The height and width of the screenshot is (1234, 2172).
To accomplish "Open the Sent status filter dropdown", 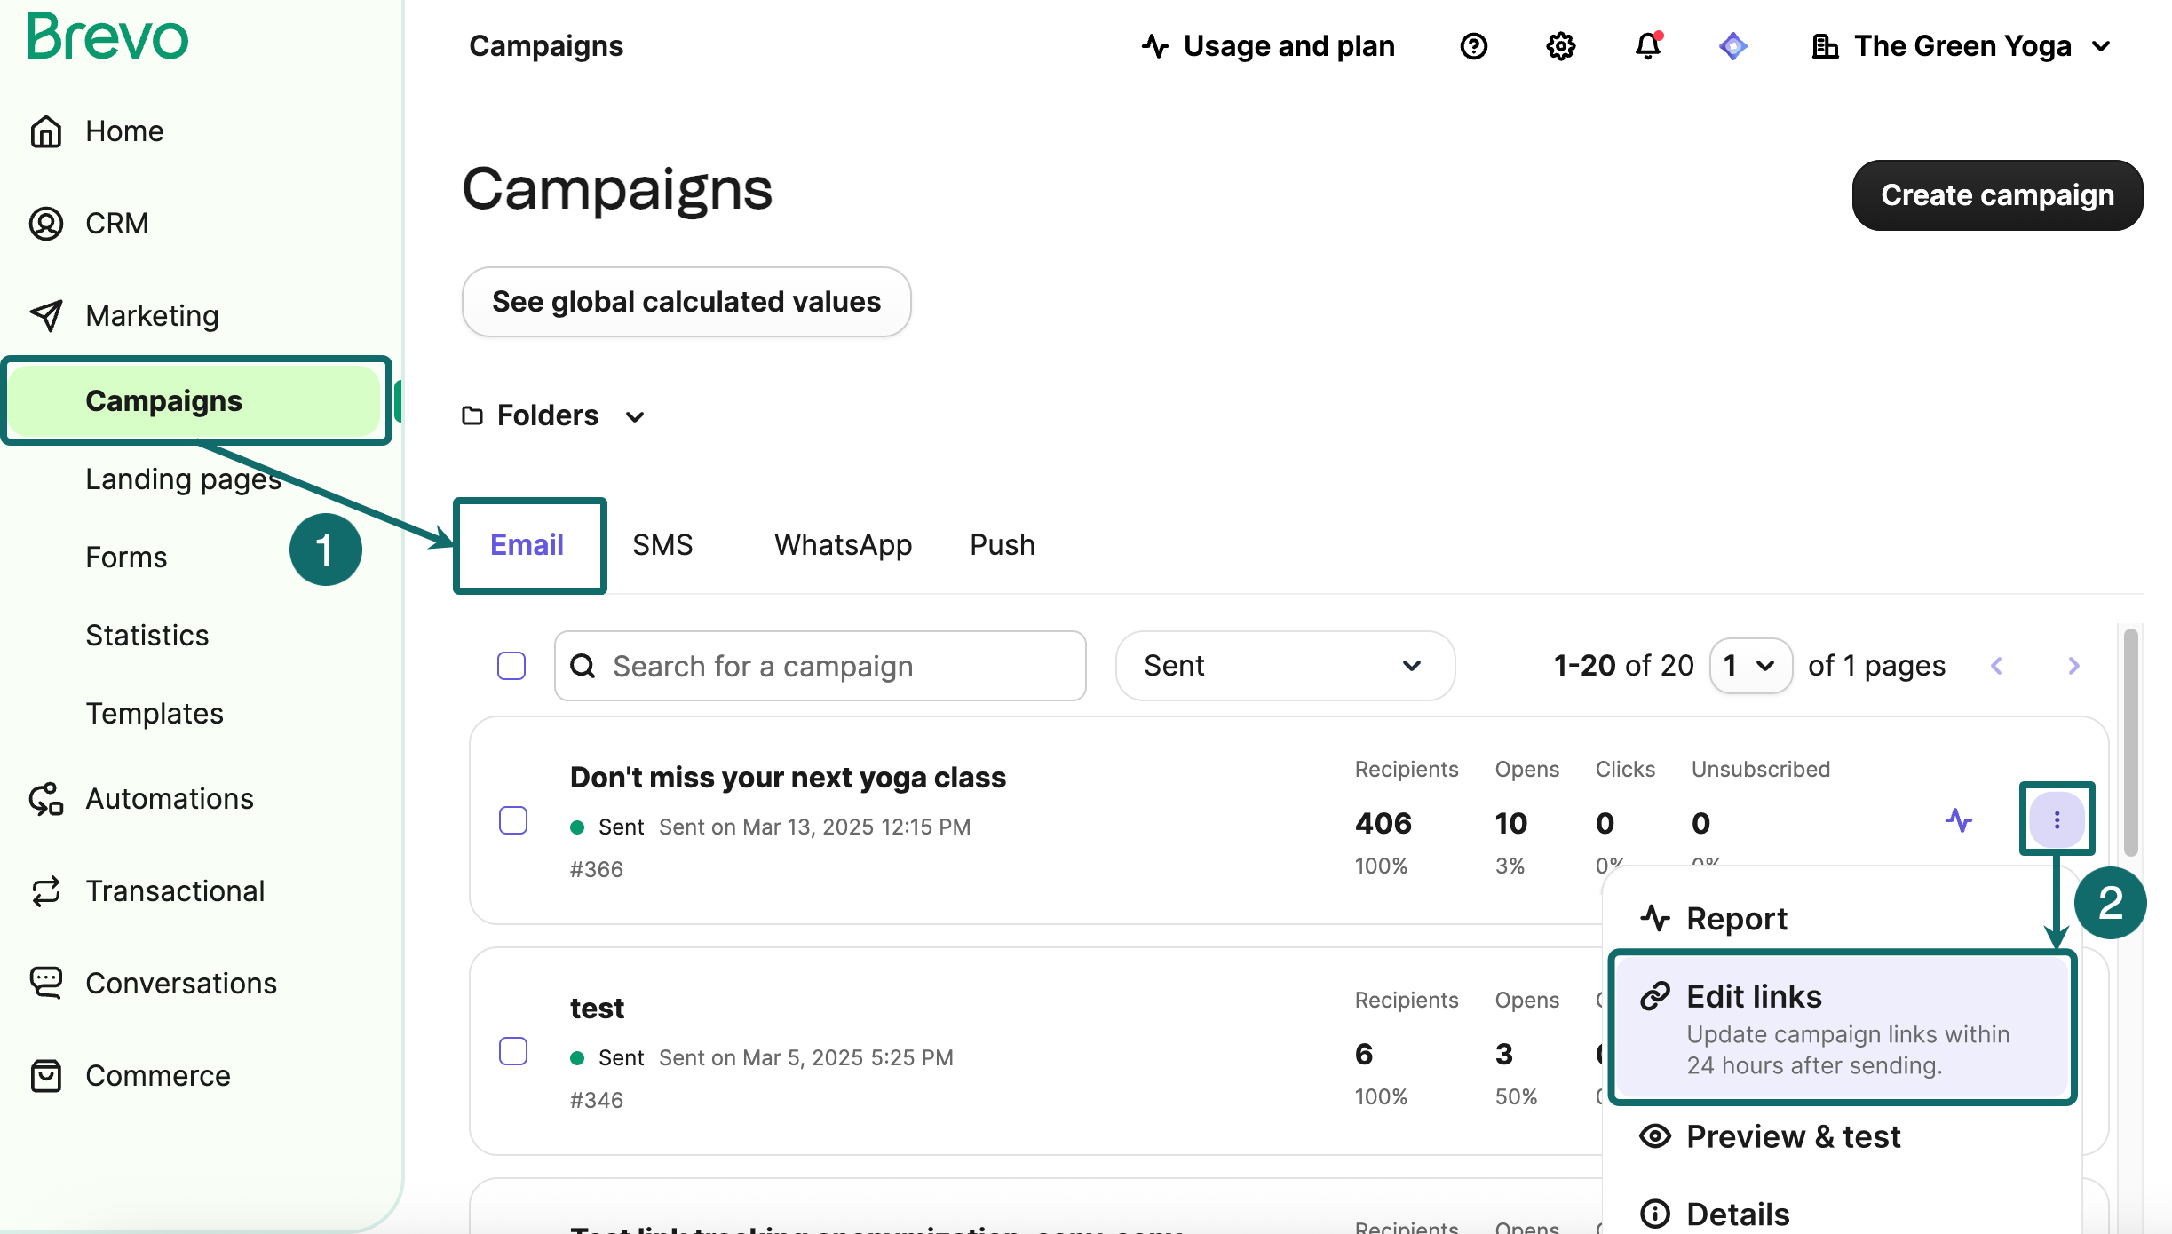I will tap(1284, 665).
